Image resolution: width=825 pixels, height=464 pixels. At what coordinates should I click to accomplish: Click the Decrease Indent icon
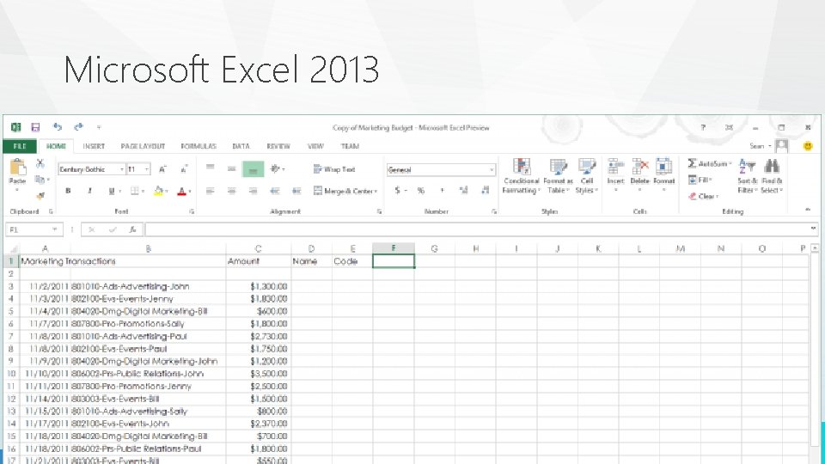point(275,191)
